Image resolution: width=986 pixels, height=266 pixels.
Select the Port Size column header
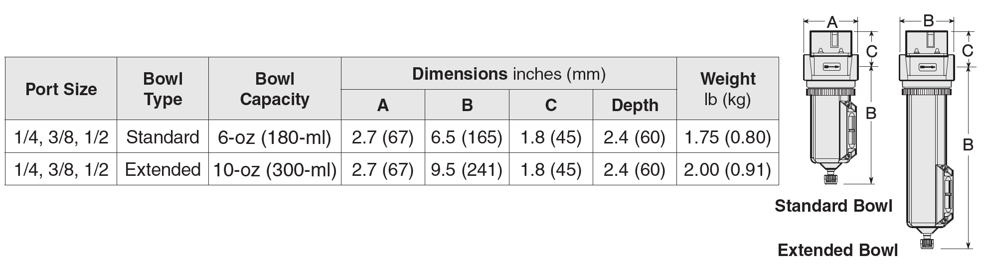(61, 89)
